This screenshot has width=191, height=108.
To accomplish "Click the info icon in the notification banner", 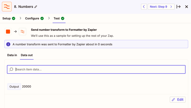I will pos(8,44).
